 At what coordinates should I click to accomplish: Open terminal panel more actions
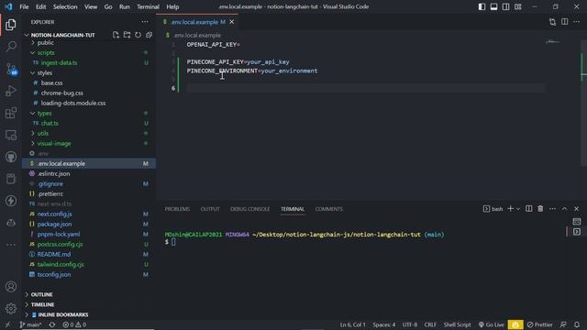pyautogui.click(x=552, y=209)
